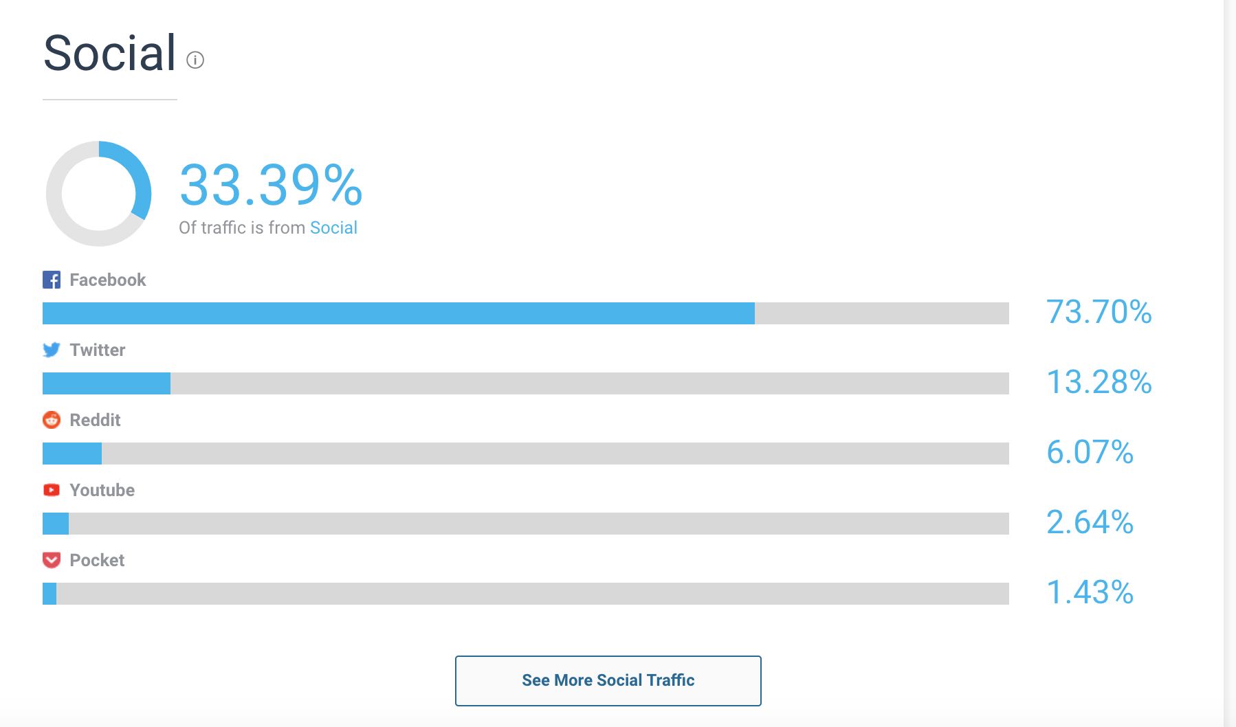Click the Pocket logo icon
This screenshot has width=1236, height=727.
pyautogui.click(x=52, y=560)
